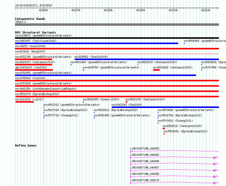This screenshot has height=186, width=226.
Task: Click the blue esv3893097 variant bar
Action: coord(96,43)
